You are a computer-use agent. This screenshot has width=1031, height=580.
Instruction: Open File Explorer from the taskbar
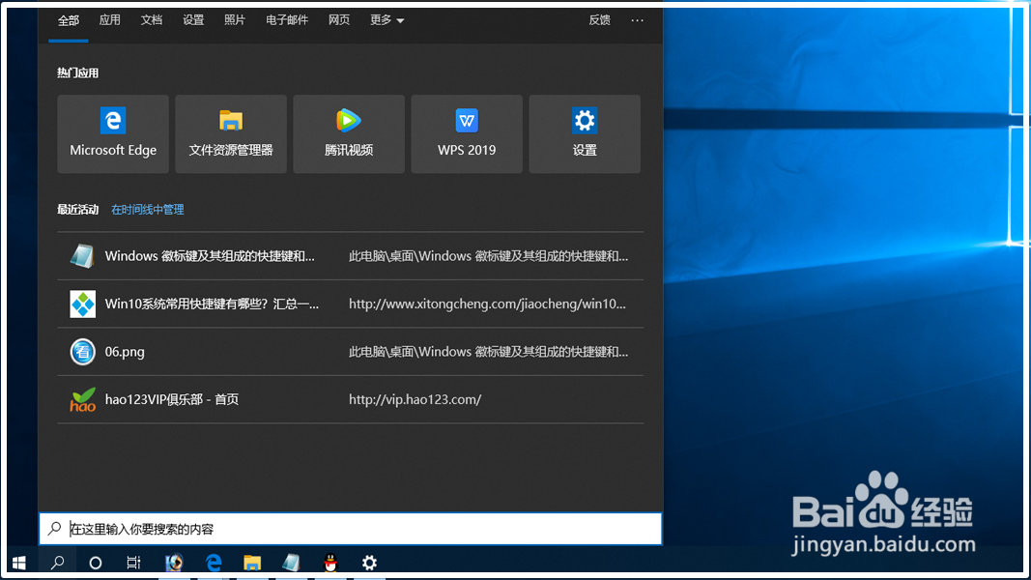(252, 563)
